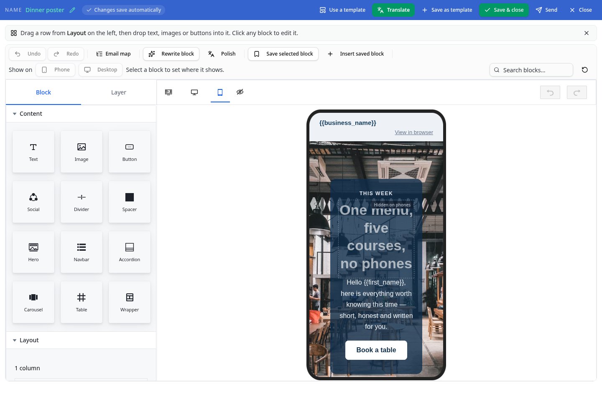Click the Polish button
This screenshot has width=602, height=397.
point(222,54)
